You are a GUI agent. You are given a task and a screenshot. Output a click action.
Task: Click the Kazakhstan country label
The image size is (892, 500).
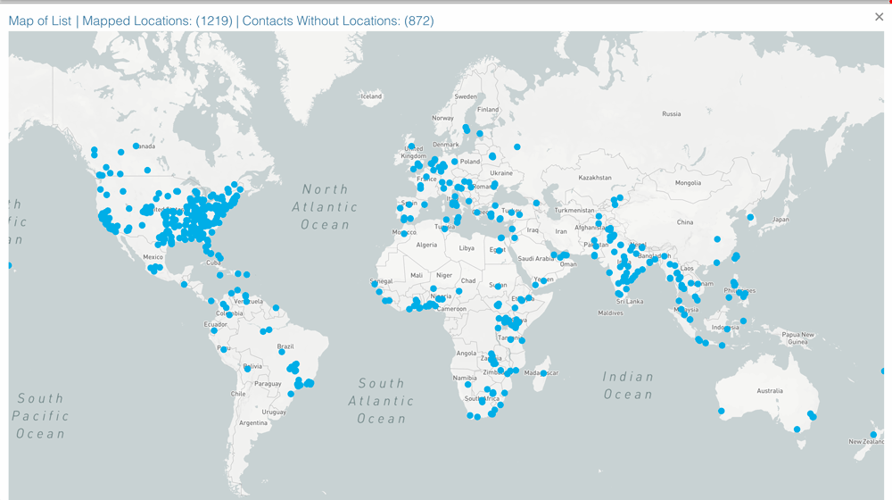(x=595, y=178)
